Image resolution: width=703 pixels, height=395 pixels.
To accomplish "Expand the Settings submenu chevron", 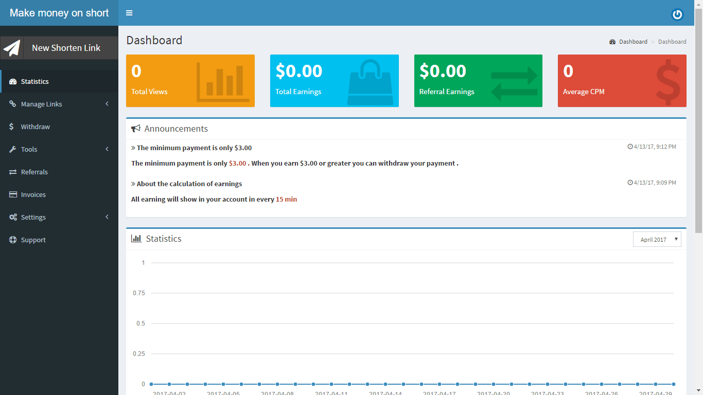I will pyautogui.click(x=107, y=217).
